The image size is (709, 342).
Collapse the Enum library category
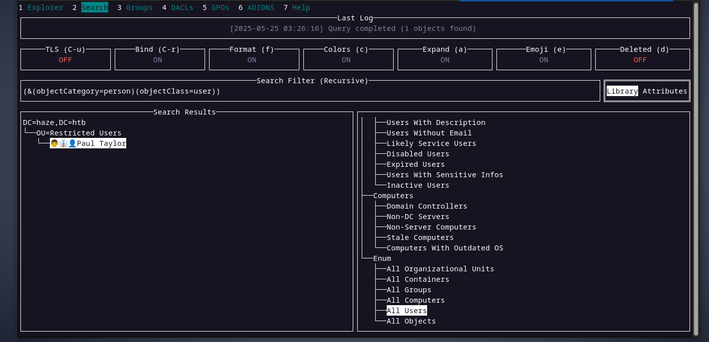coord(382,258)
